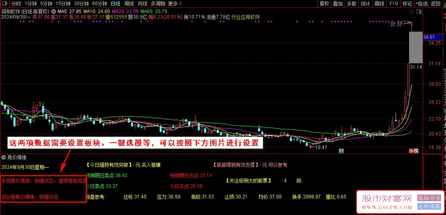446x215 pixels.
Task: Click the MA5: 27.95 indicator label
Action: pyautogui.click(x=70, y=12)
